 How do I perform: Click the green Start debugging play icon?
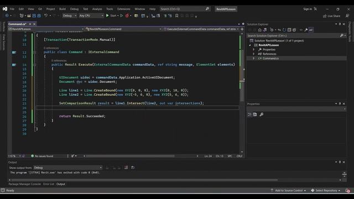coord(107,15)
